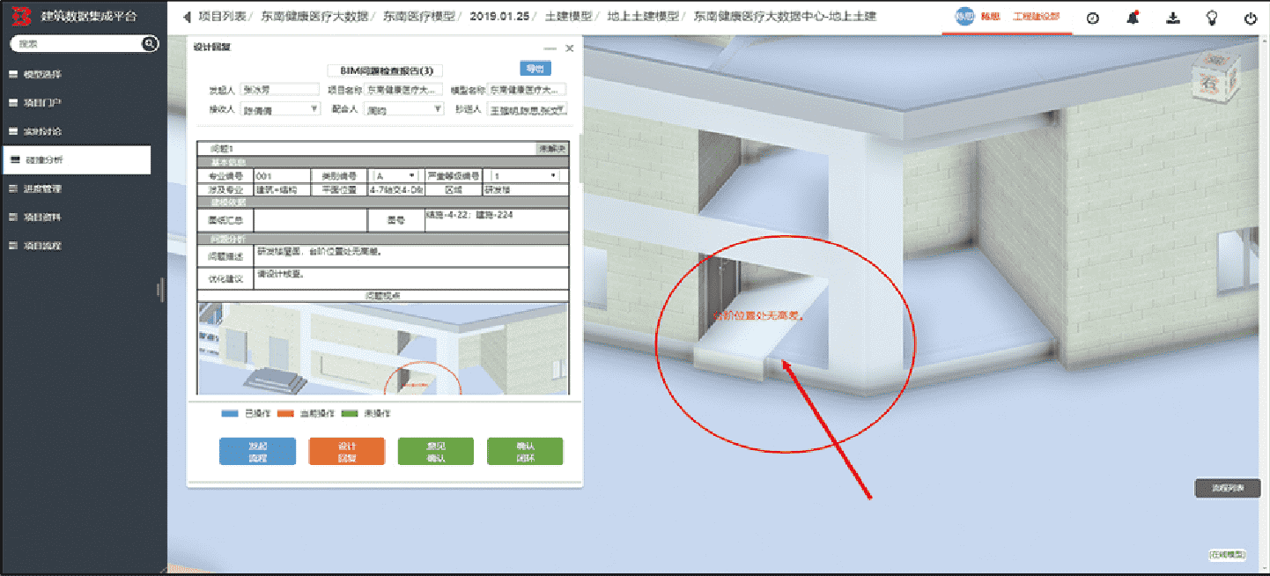Click the clock icon in top bar
The height and width of the screenshot is (576, 1270).
coord(1093,18)
